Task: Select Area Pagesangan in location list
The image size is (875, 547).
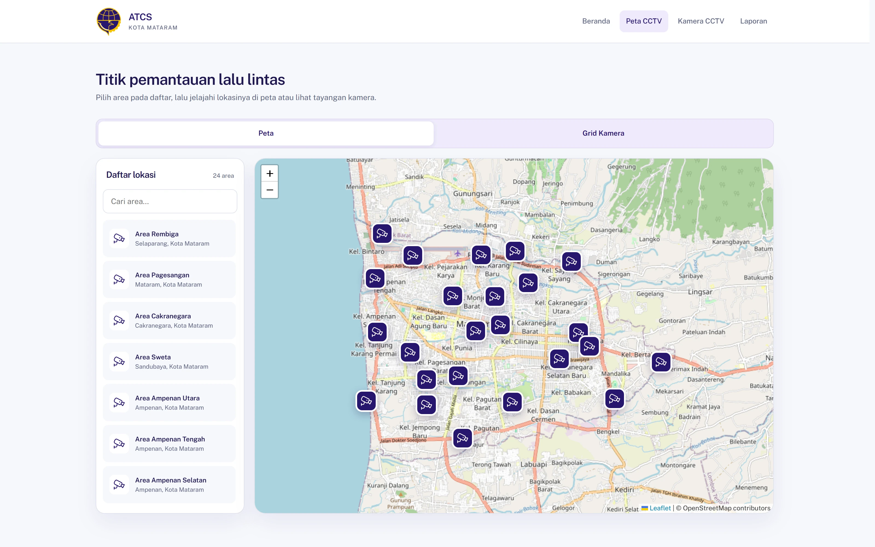Action: [x=169, y=279]
